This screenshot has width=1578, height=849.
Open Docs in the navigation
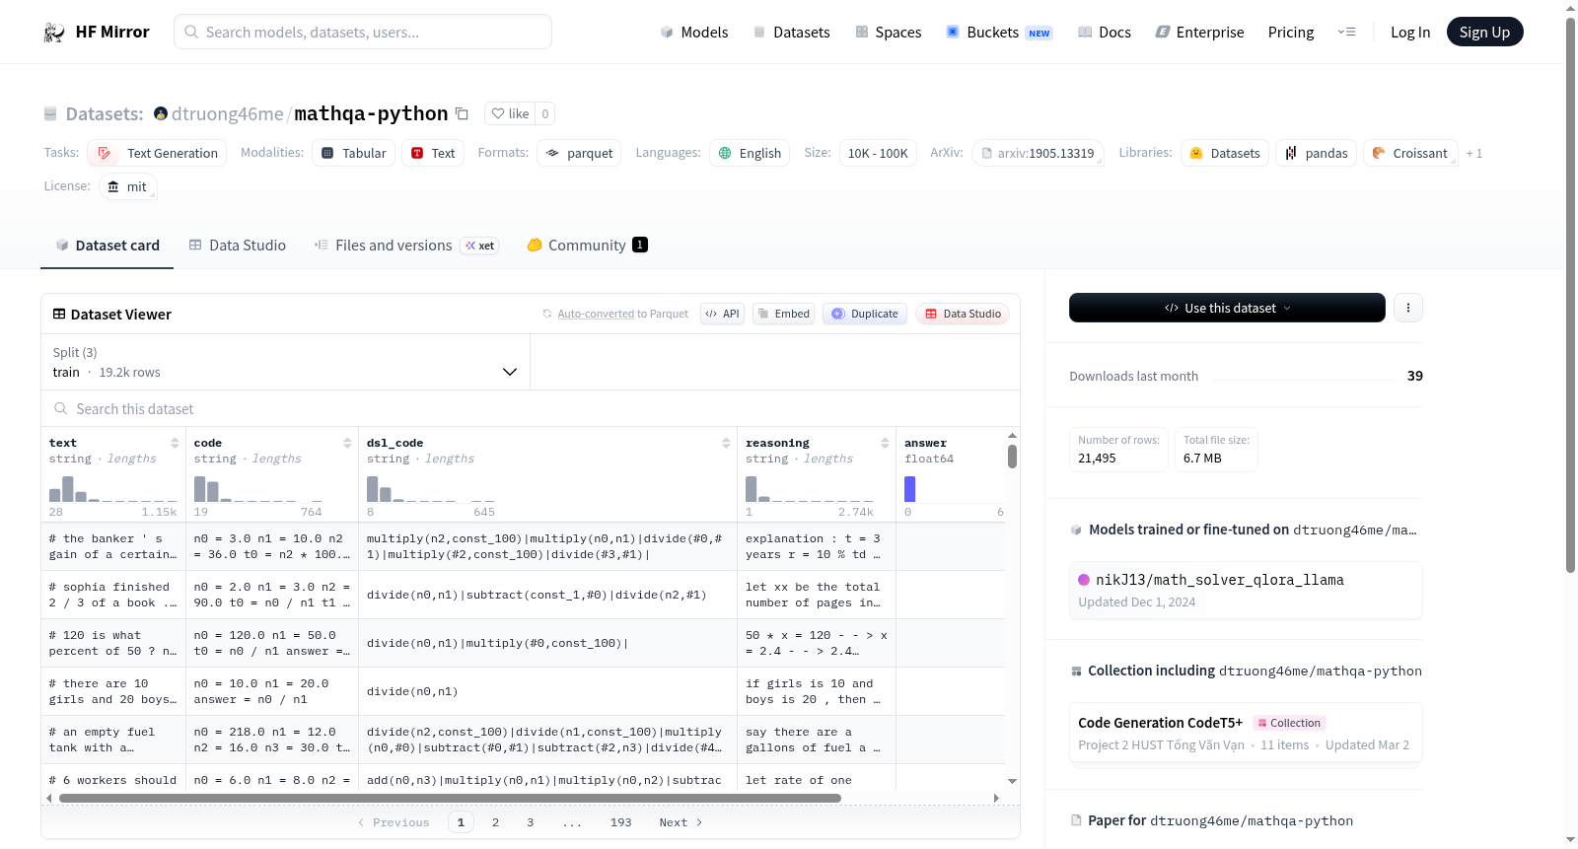[x=1105, y=33]
